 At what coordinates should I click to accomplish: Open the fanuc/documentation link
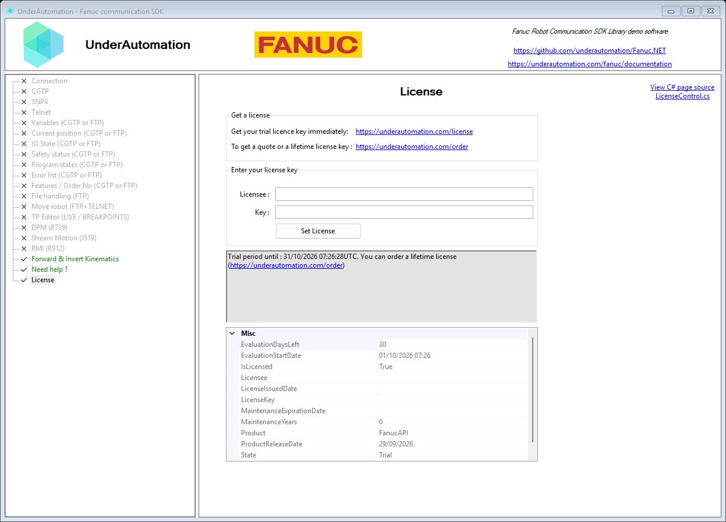tap(590, 64)
